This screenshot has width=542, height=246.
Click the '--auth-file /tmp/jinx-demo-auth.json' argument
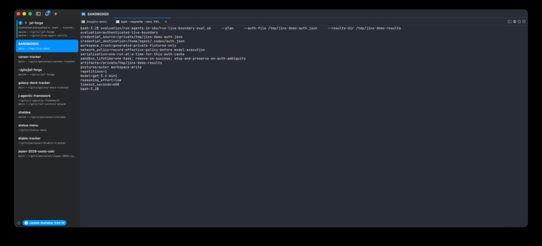[x=280, y=28]
